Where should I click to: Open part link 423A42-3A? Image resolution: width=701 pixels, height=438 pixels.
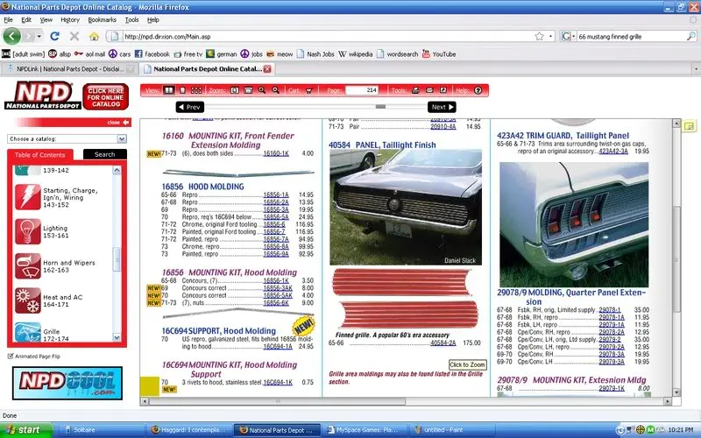coord(613,151)
